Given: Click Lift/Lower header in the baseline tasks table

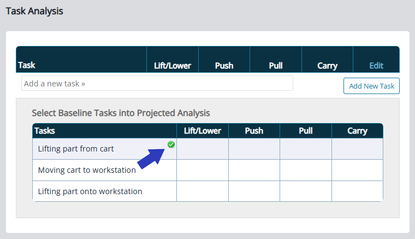Looking at the screenshot, I should pos(202,131).
